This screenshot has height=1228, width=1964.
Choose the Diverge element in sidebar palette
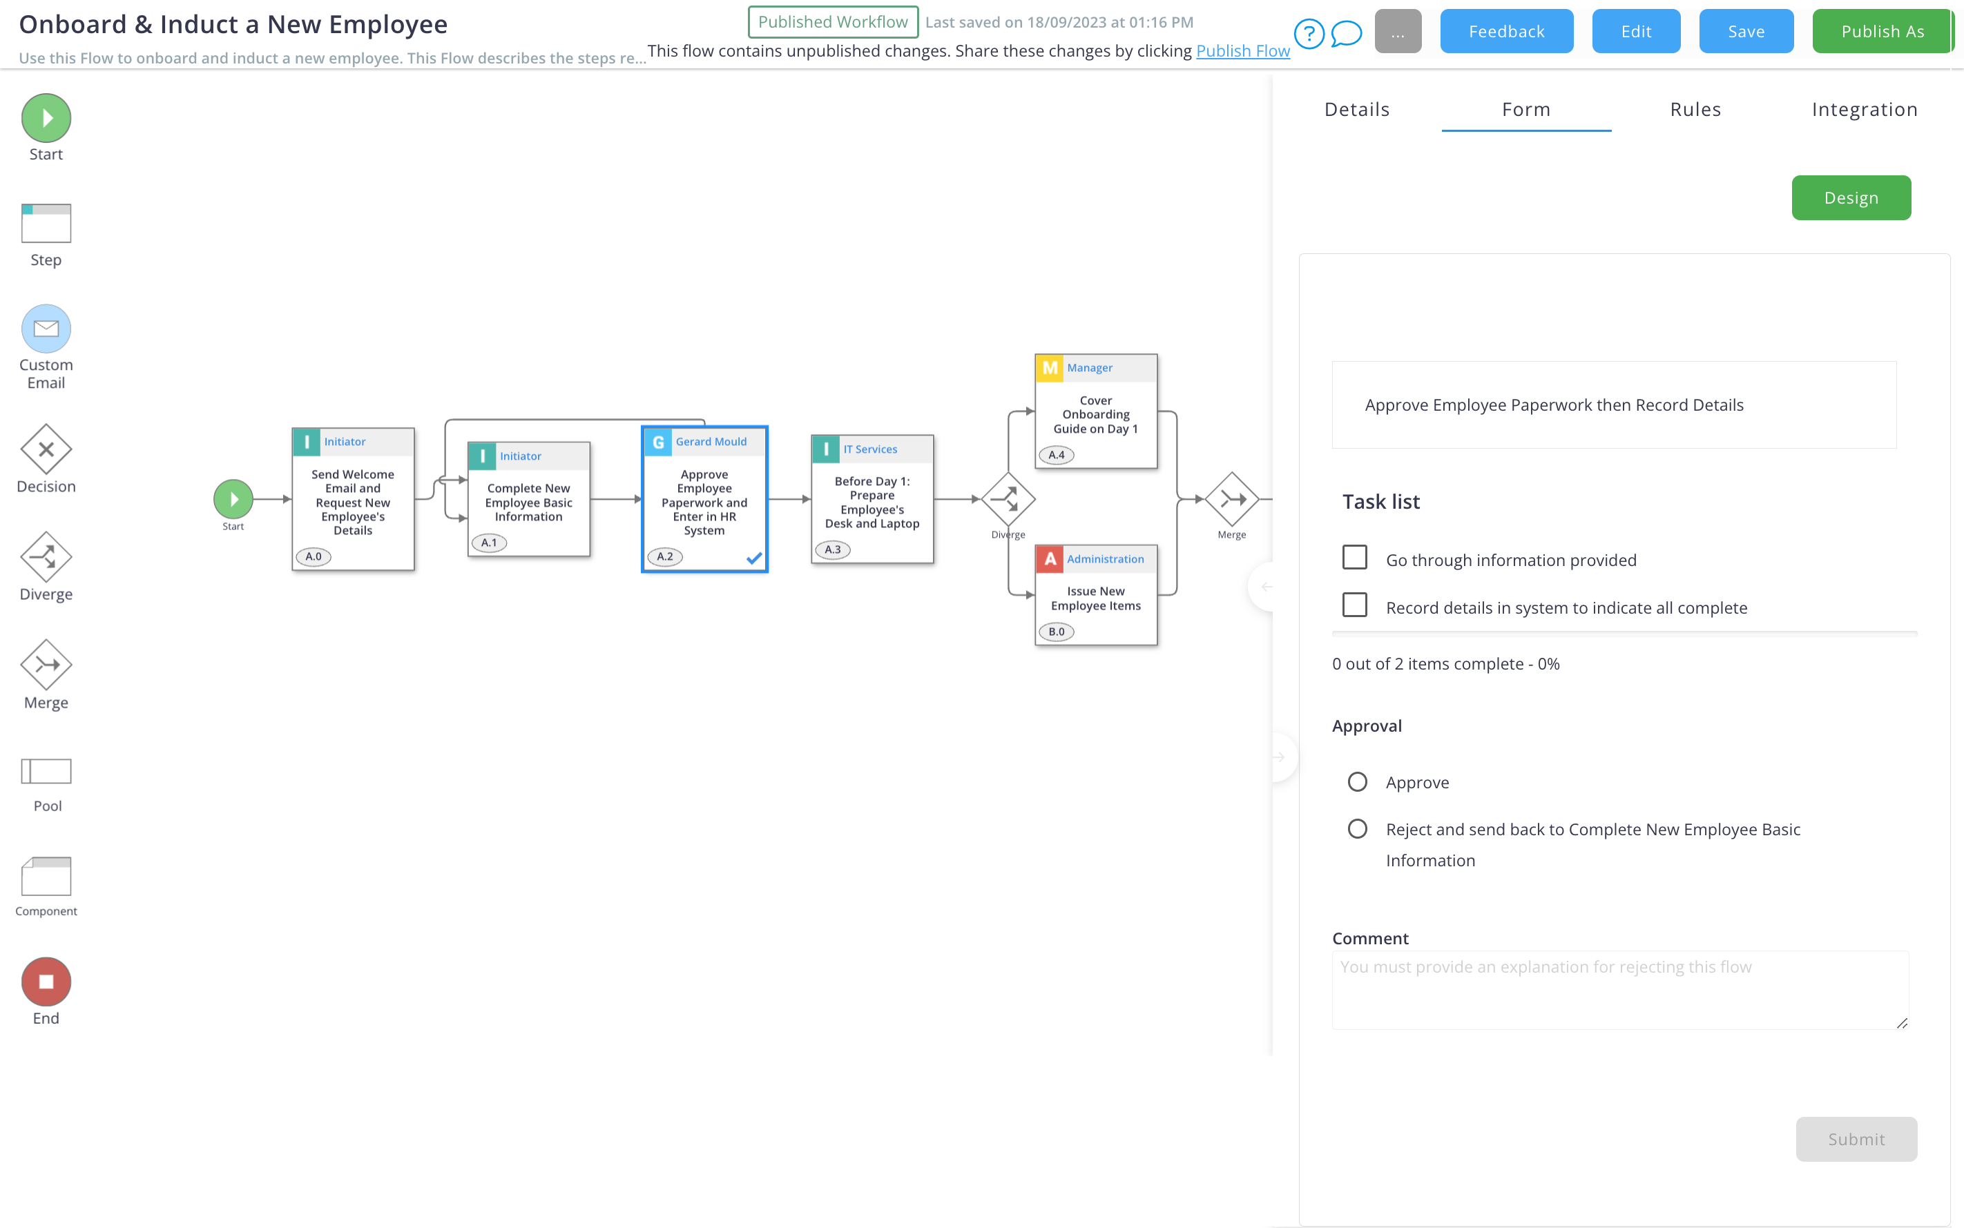tap(46, 557)
